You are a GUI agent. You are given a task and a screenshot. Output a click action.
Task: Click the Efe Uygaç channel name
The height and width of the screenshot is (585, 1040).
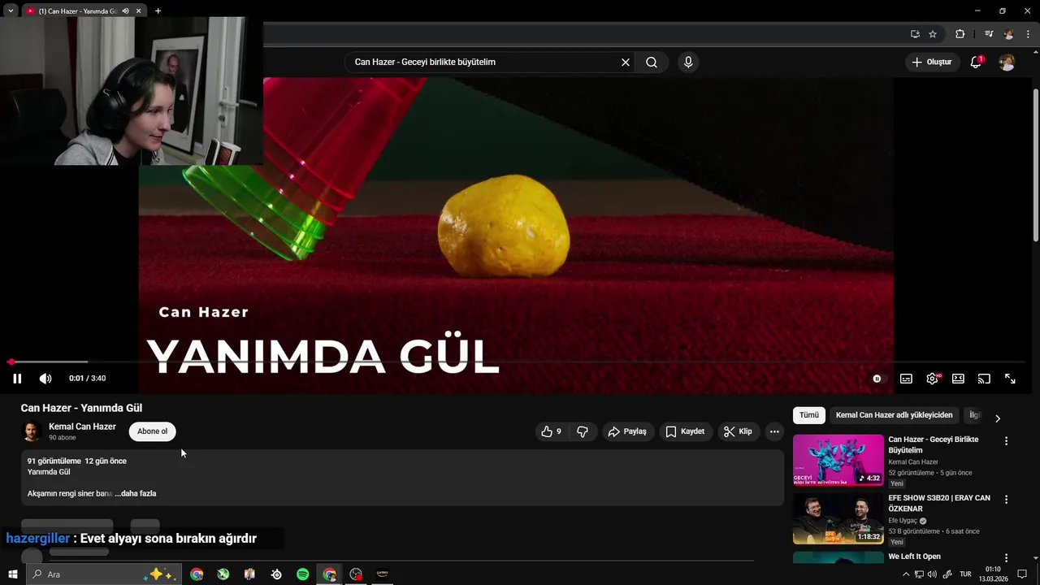point(903,521)
